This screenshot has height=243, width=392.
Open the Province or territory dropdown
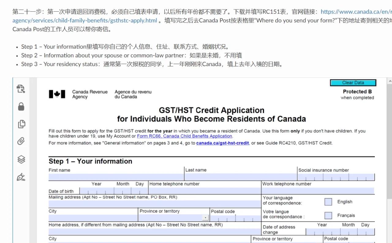[205, 218]
